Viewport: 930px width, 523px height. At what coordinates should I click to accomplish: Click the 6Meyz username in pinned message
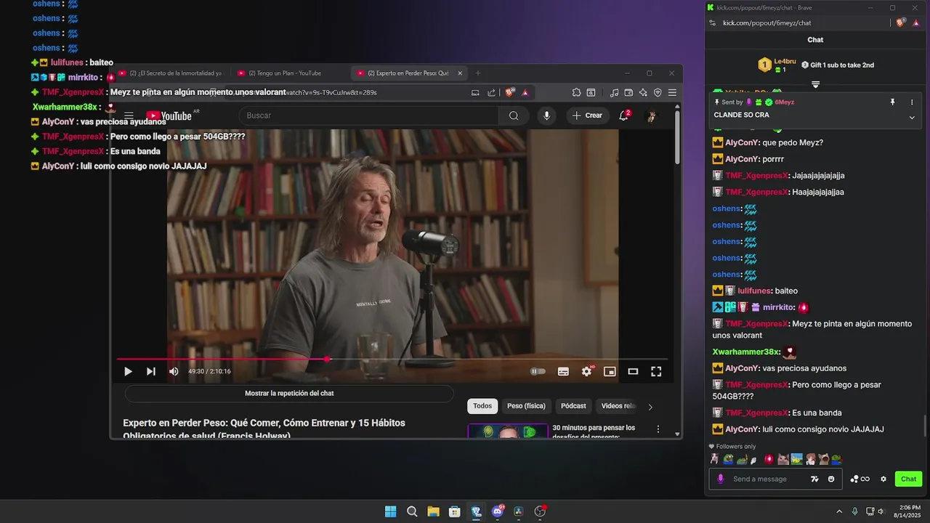784,102
